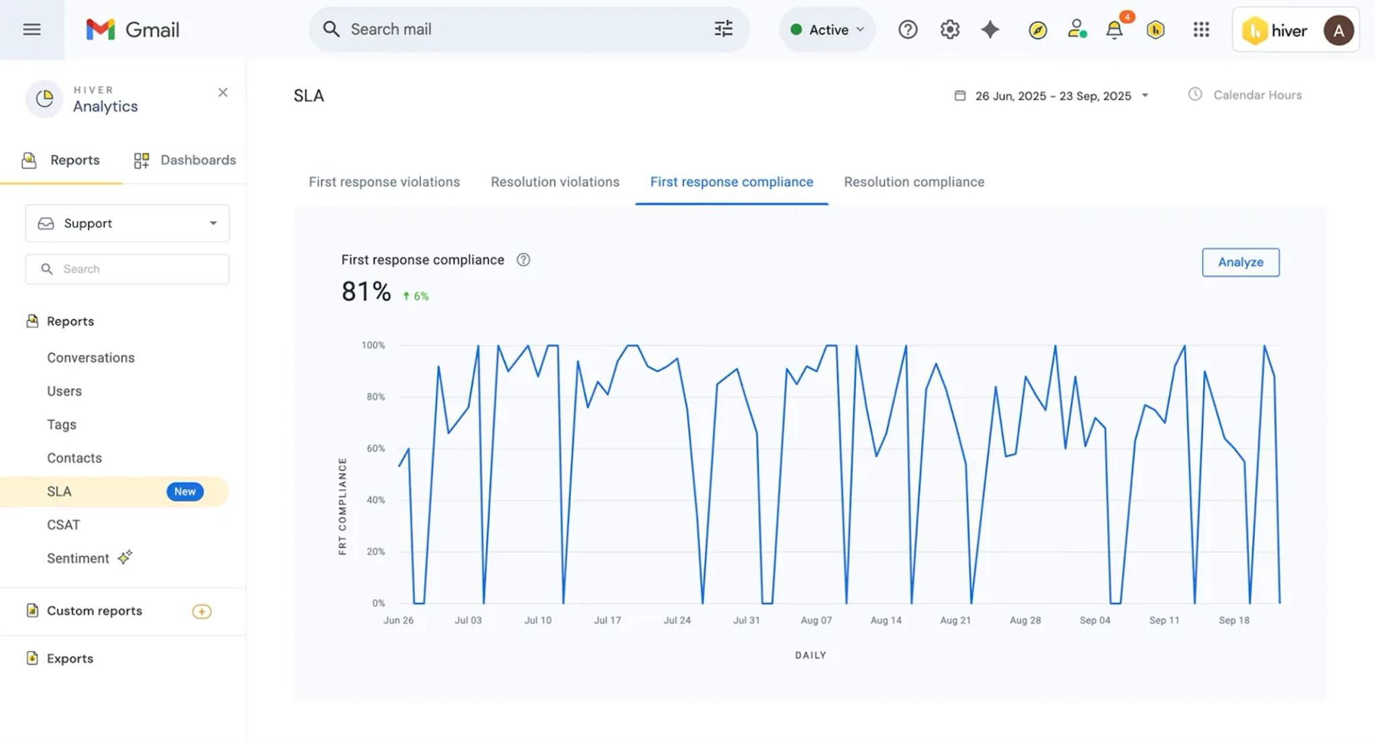Click the 81% compliance value

pos(366,291)
